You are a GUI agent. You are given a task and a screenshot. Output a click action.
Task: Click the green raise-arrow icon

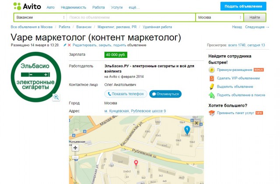tap(212, 95)
